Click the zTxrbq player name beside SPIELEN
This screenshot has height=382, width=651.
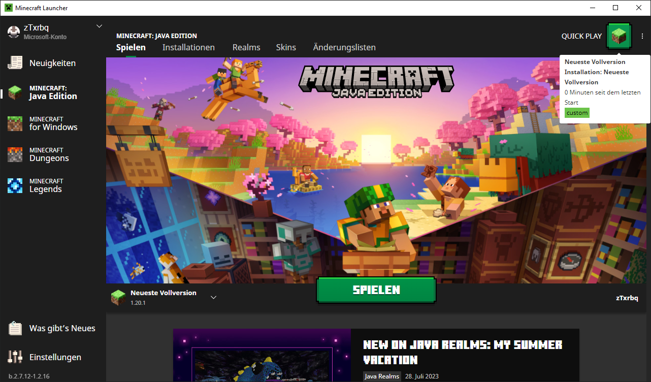[x=627, y=298]
